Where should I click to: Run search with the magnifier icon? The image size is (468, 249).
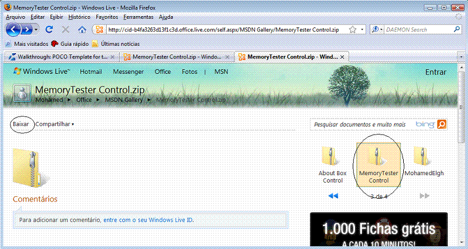[x=457, y=29]
